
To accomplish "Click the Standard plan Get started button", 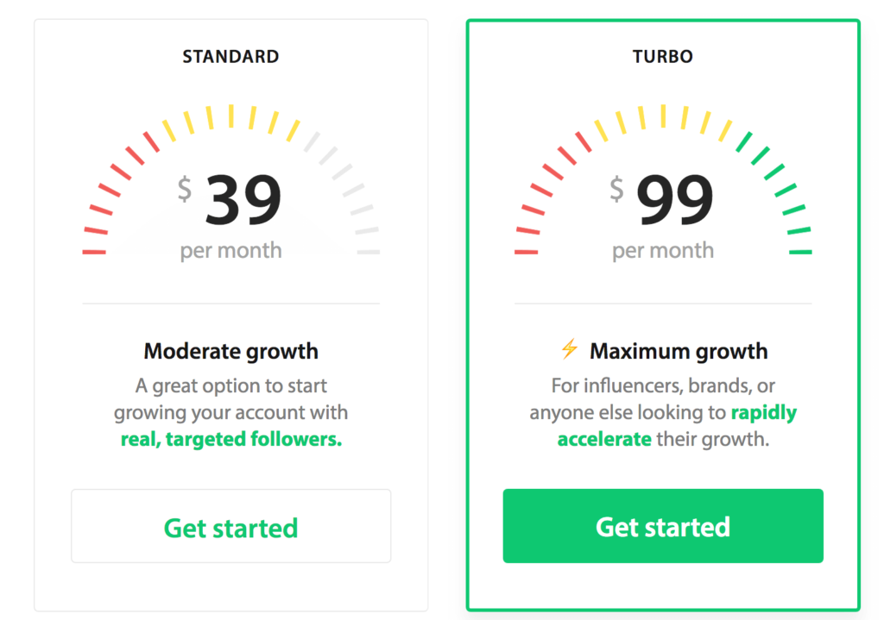I will 230,526.
